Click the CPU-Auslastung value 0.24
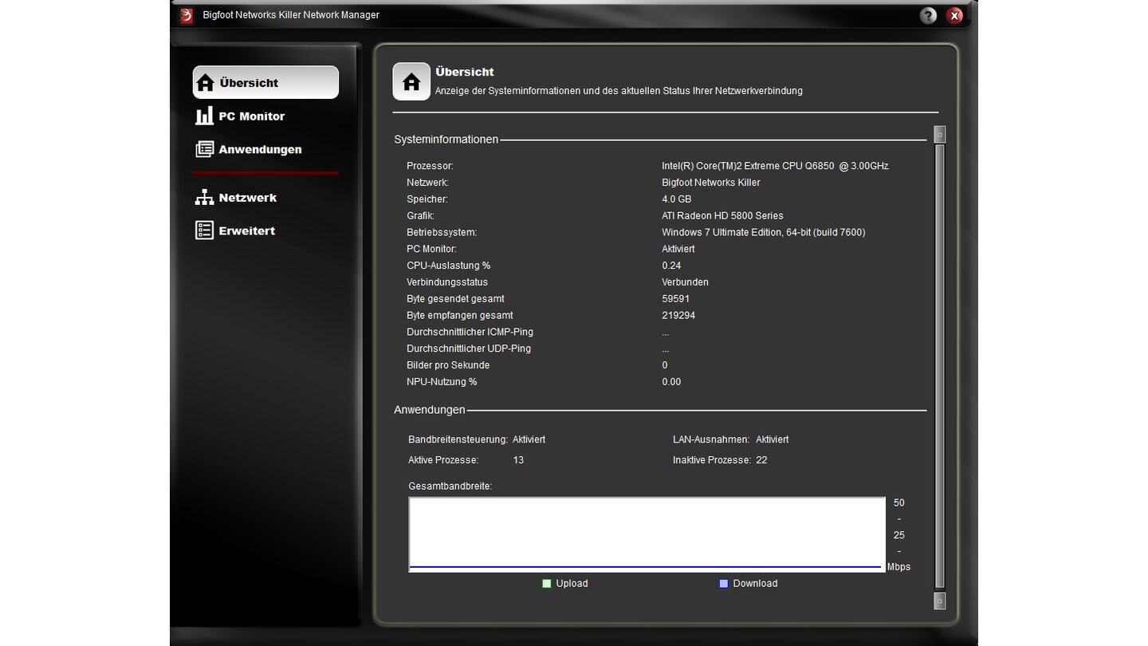 pos(671,266)
